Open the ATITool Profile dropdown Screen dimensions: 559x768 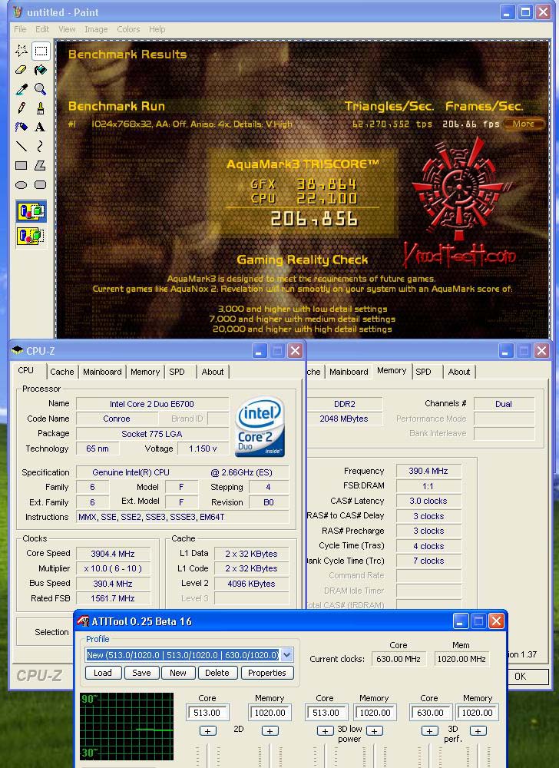[287, 655]
